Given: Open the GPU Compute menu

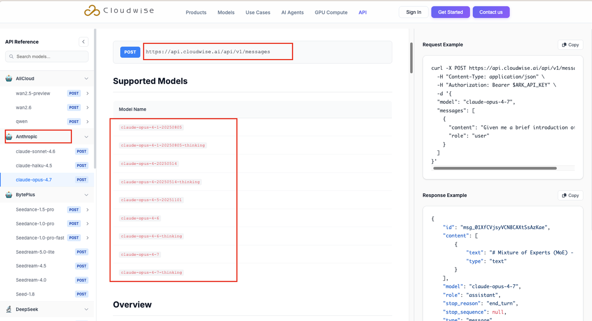Looking at the screenshot, I should 331,12.
